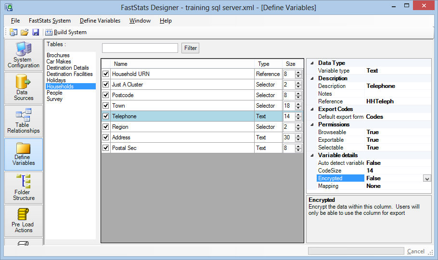Click the New system toolbar icon
Viewport: 438px width, 260px height.
(13, 32)
